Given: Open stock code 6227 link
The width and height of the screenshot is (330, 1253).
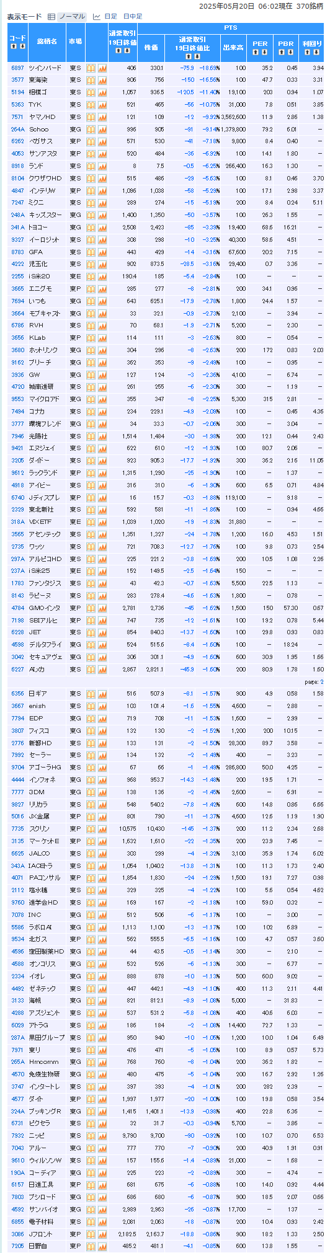Looking at the screenshot, I should click(17, 670).
